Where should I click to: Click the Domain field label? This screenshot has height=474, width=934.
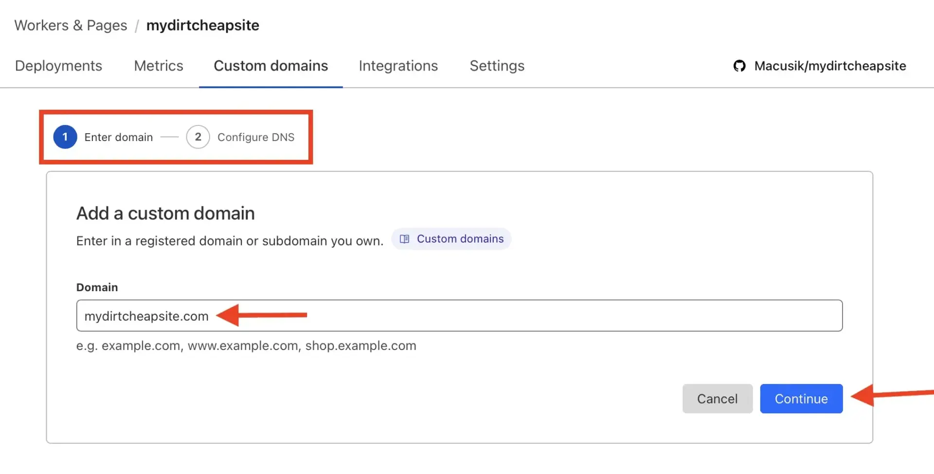coord(97,287)
